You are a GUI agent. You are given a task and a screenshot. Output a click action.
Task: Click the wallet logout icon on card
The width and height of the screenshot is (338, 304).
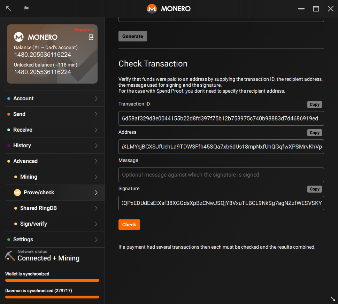pos(91,37)
